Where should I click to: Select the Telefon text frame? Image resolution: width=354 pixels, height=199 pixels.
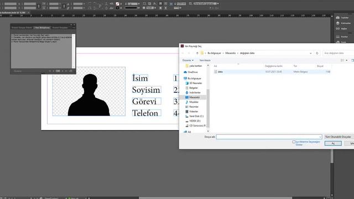[146, 113]
